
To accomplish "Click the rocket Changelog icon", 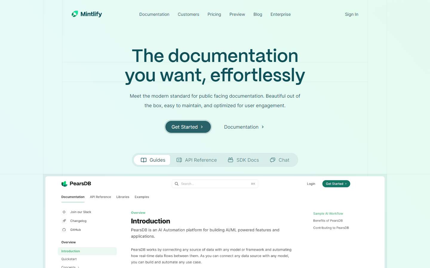I will click(64, 221).
